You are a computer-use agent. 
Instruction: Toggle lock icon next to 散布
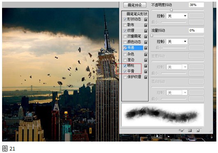[x=146, y=25]
